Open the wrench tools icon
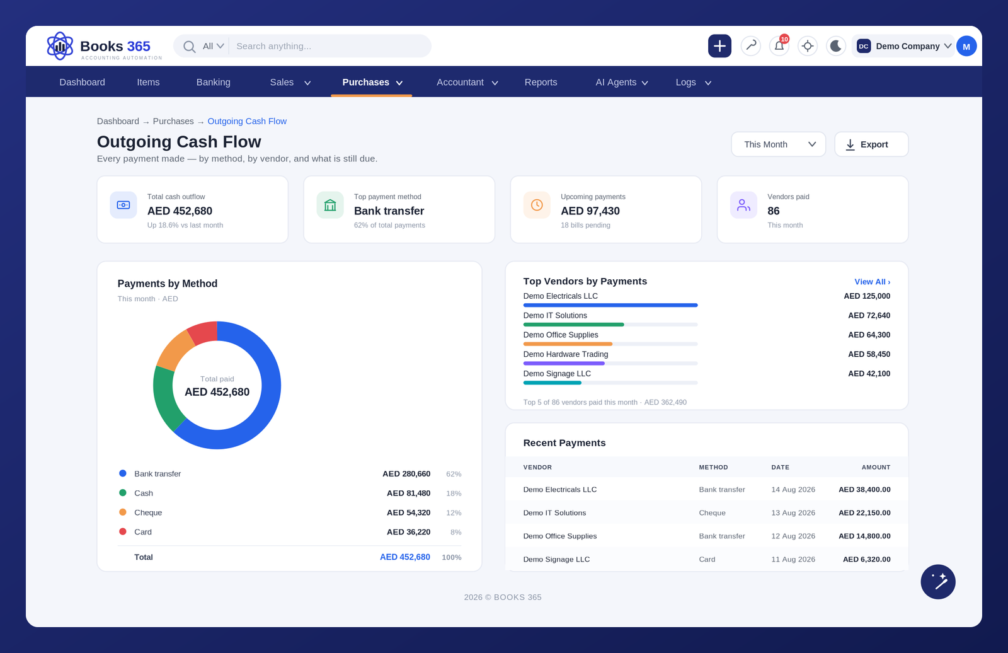Viewport: 1008px width, 653px height. coord(751,46)
